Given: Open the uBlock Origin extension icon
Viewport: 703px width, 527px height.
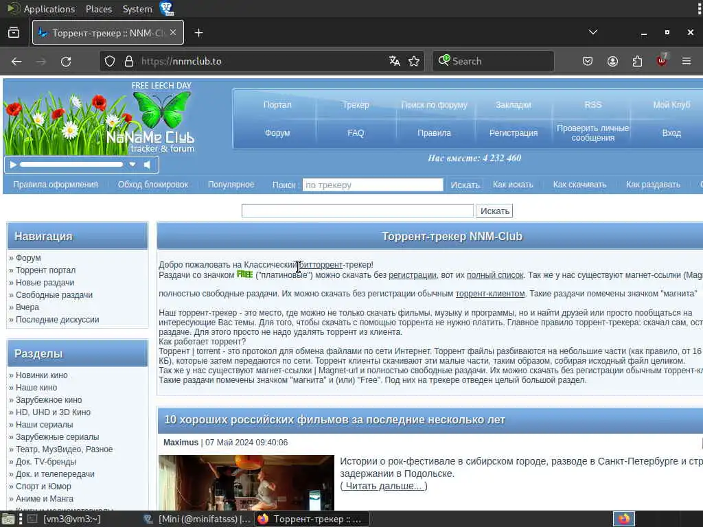Looking at the screenshot, I should click(662, 60).
